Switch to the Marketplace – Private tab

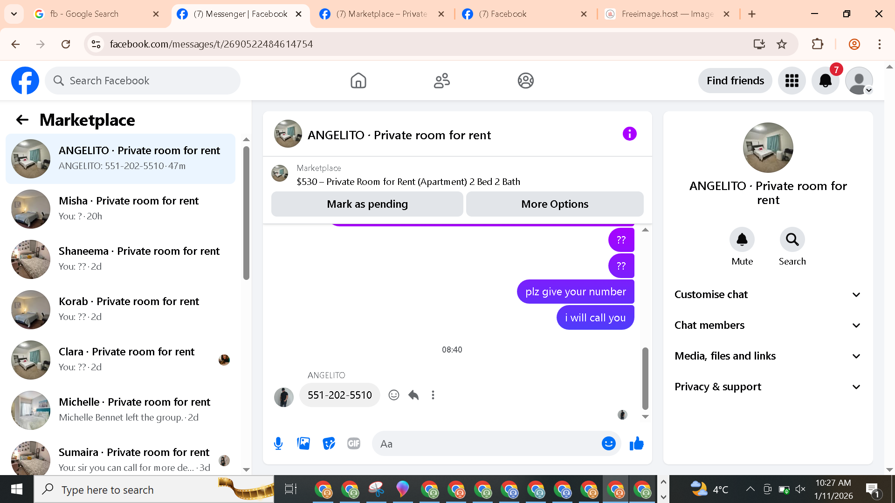(382, 14)
